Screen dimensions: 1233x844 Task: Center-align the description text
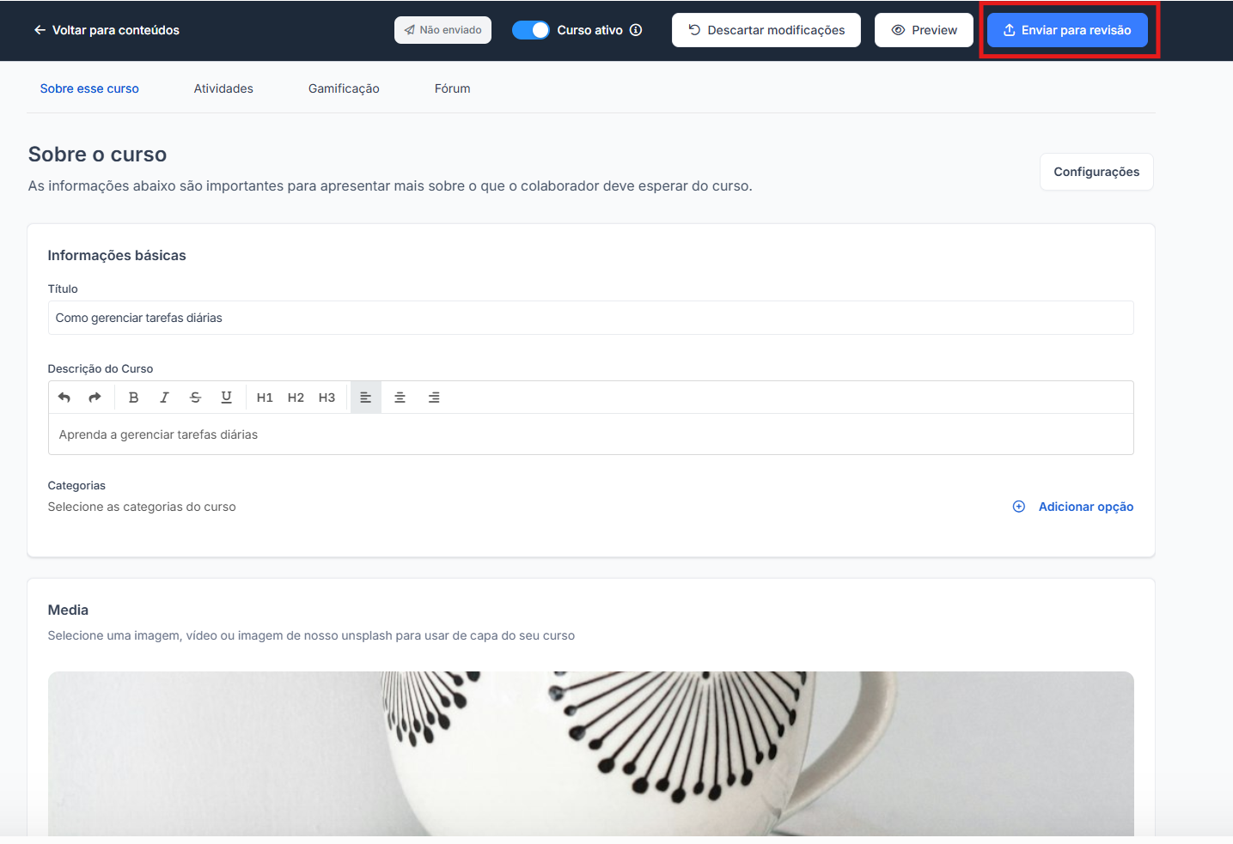tap(400, 398)
